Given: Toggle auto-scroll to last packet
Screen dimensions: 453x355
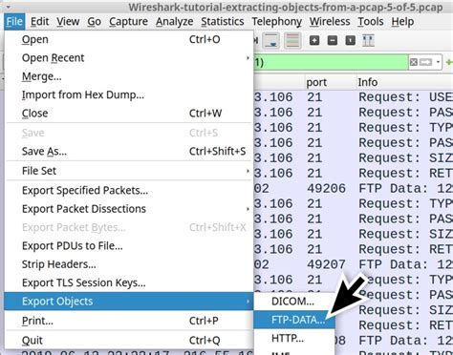Looking at the screenshot, I should tap(271, 41).
